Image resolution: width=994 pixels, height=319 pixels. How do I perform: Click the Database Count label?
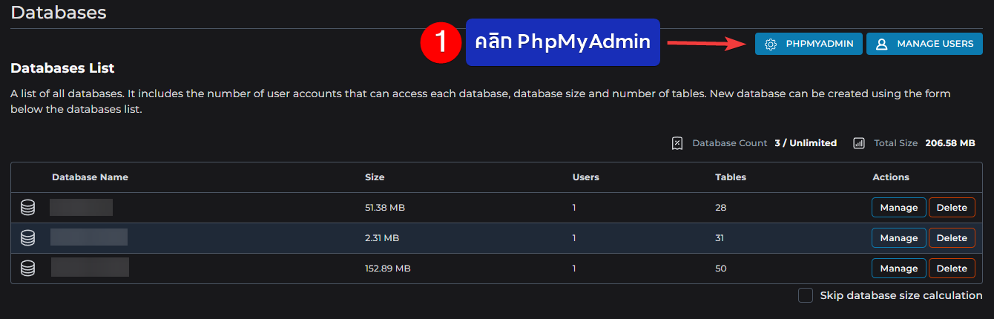tap(730, 143)
